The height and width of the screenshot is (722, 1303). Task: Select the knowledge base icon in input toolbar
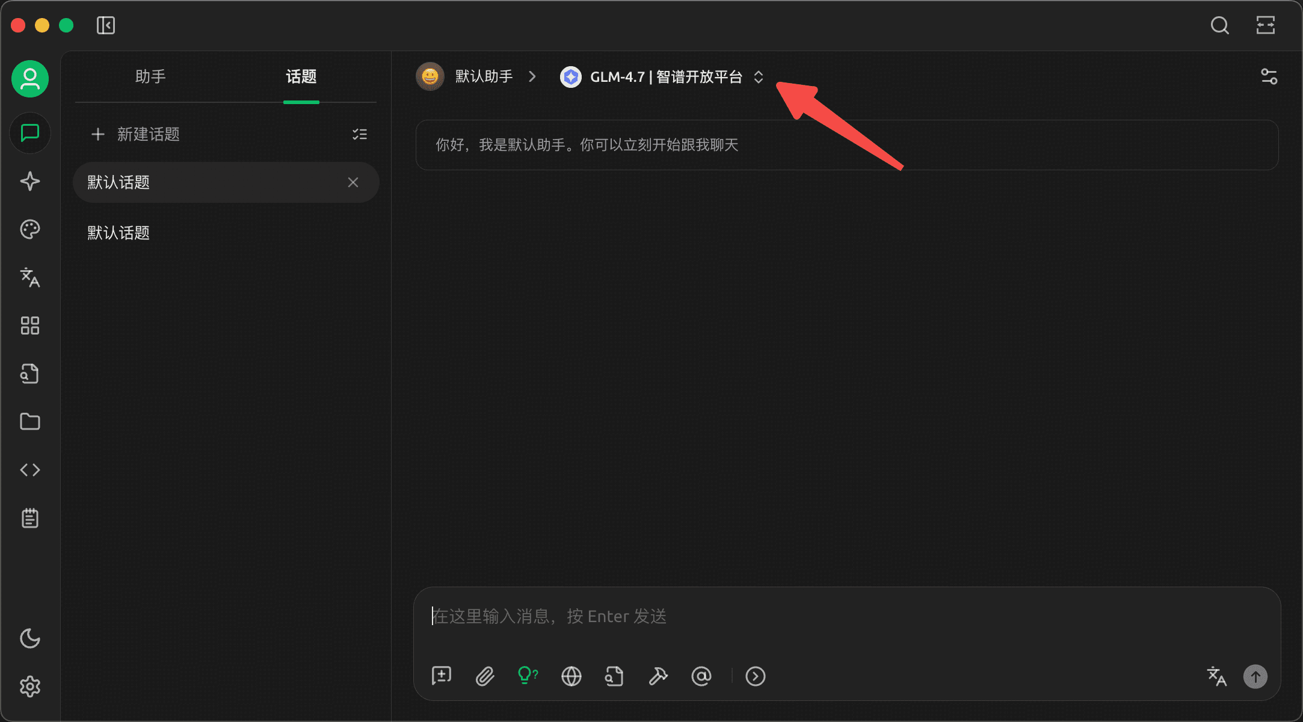(614, 676)
